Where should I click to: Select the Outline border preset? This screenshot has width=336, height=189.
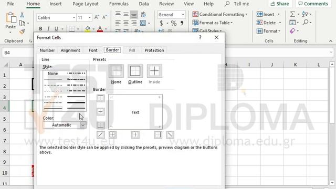[135, 71]
